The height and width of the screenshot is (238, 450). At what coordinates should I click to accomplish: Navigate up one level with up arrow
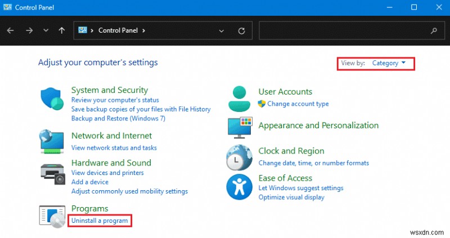(62, 30)
